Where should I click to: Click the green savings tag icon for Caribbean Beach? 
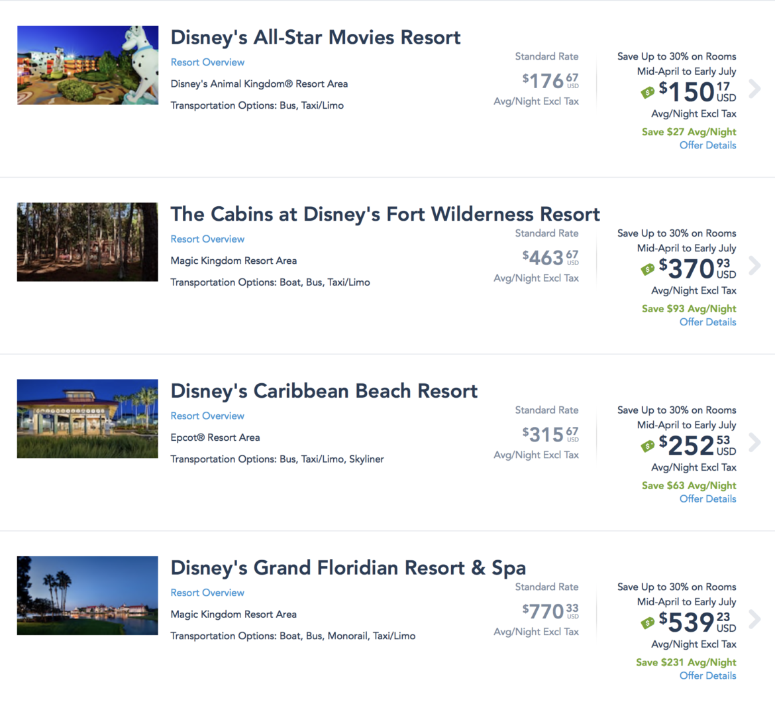pyautogui.click(x=647, y=446)
